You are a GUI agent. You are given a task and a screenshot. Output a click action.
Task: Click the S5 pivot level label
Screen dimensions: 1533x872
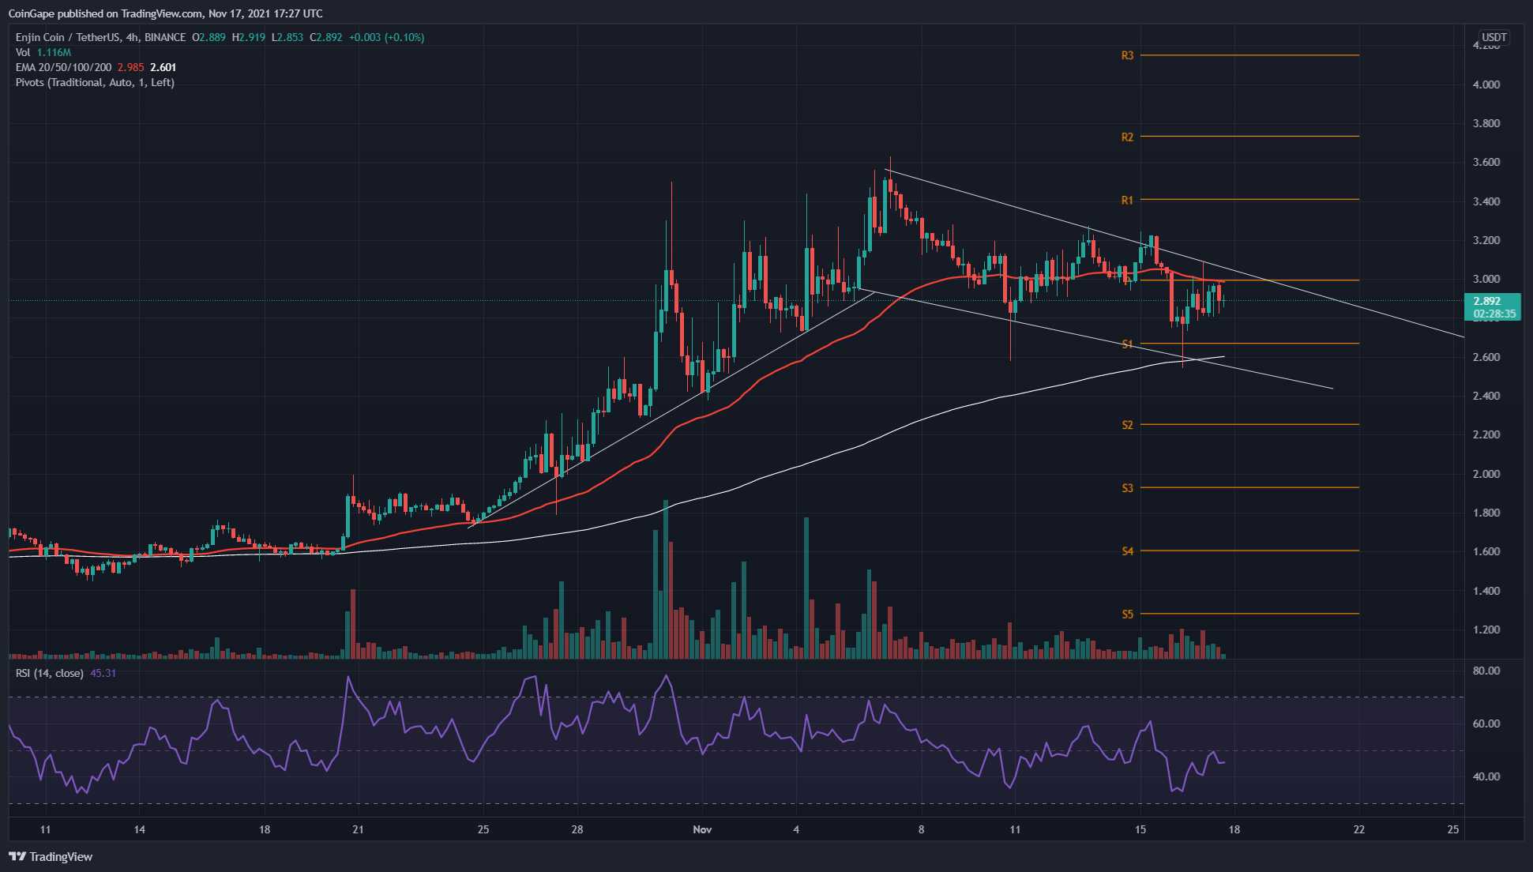[1127, 614]
